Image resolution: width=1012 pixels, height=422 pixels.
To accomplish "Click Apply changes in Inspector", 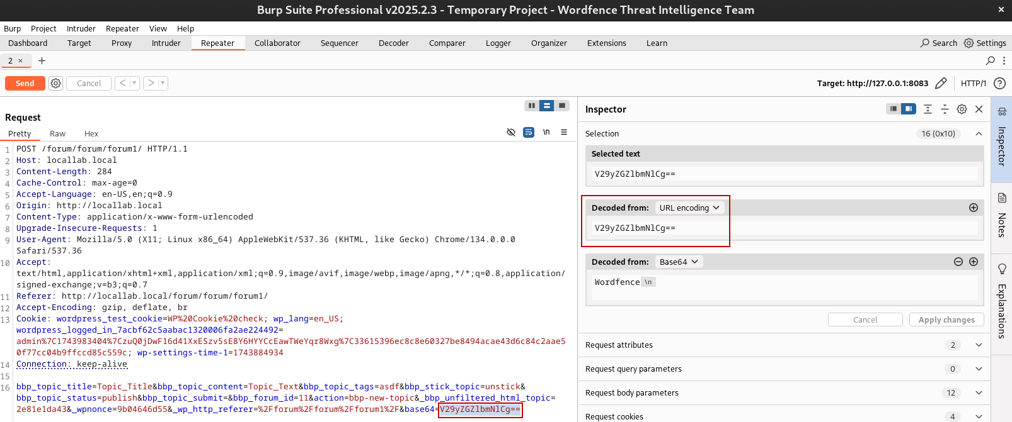I will 946,319.
